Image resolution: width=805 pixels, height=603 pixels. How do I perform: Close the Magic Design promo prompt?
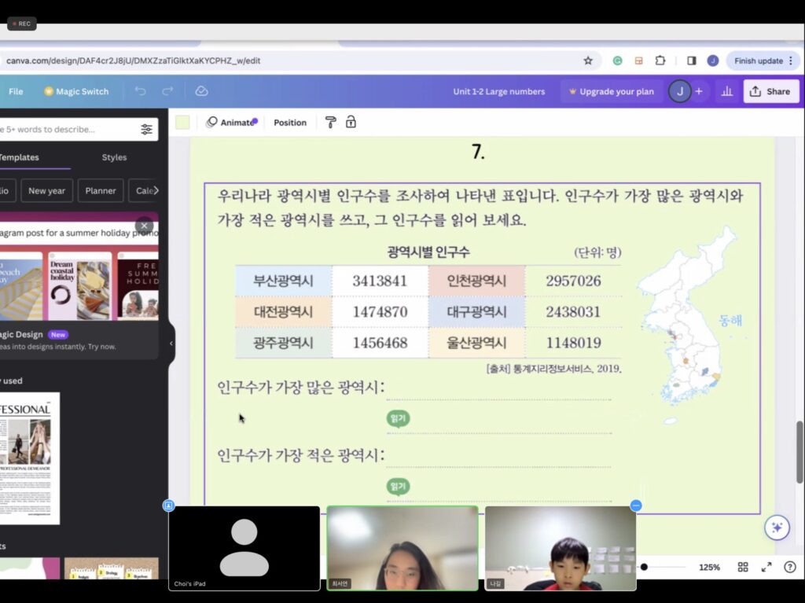click(145, 226)
